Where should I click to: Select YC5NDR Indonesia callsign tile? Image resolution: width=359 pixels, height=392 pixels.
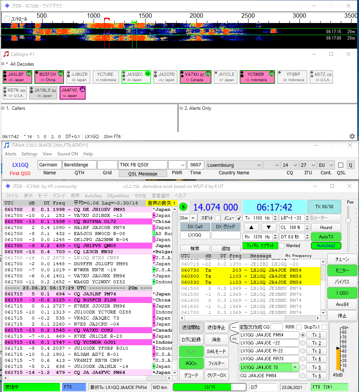point(257,77)
